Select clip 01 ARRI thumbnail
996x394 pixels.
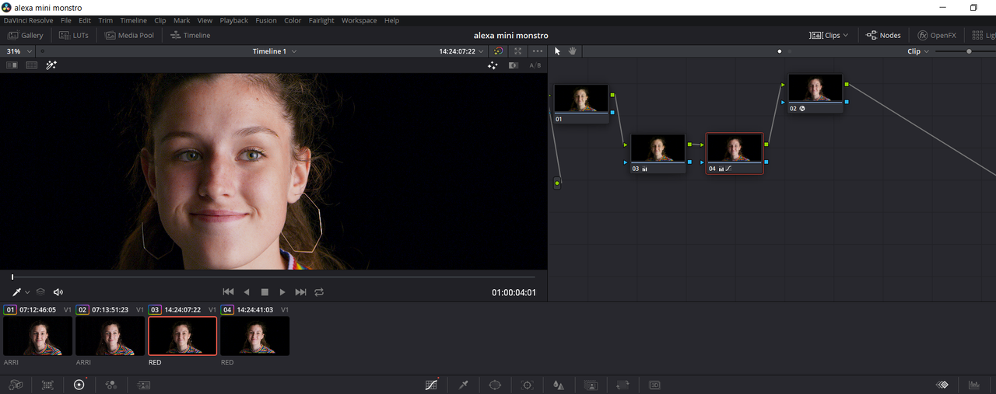click(x=37, y=336)
